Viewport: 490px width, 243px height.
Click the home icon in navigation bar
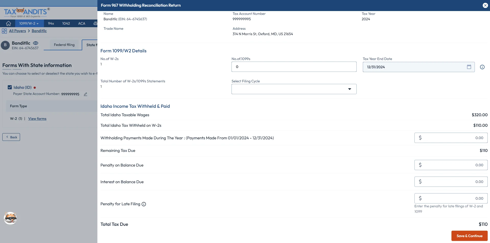coord(8,23)
